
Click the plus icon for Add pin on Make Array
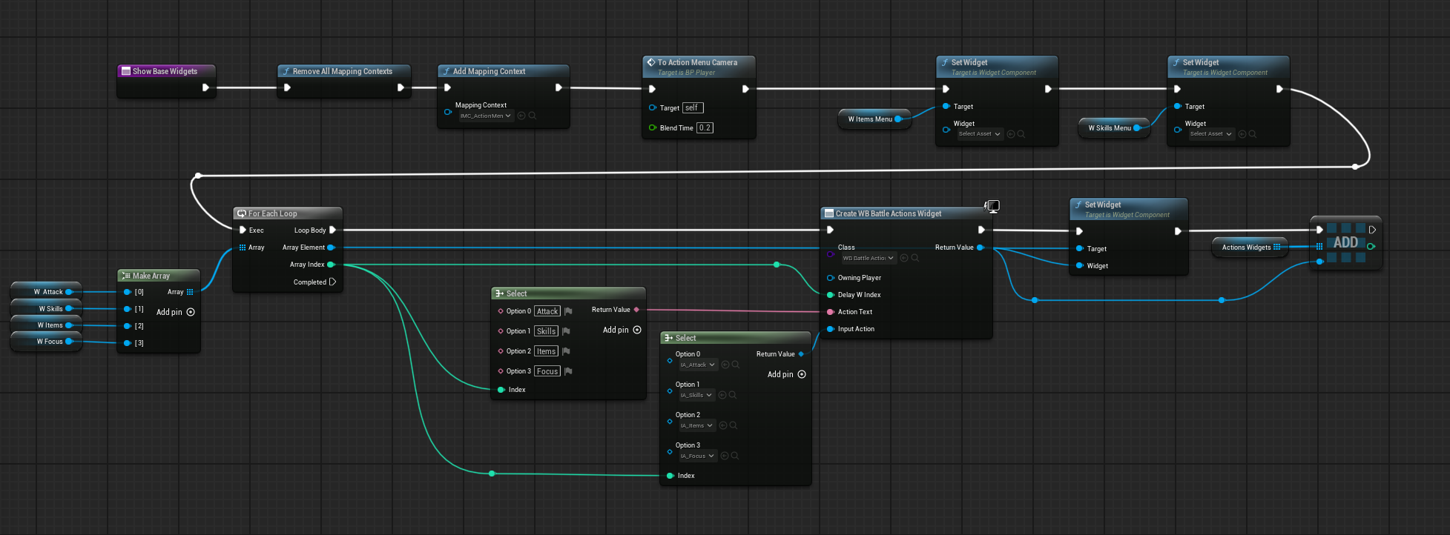[x=191, y=312]
